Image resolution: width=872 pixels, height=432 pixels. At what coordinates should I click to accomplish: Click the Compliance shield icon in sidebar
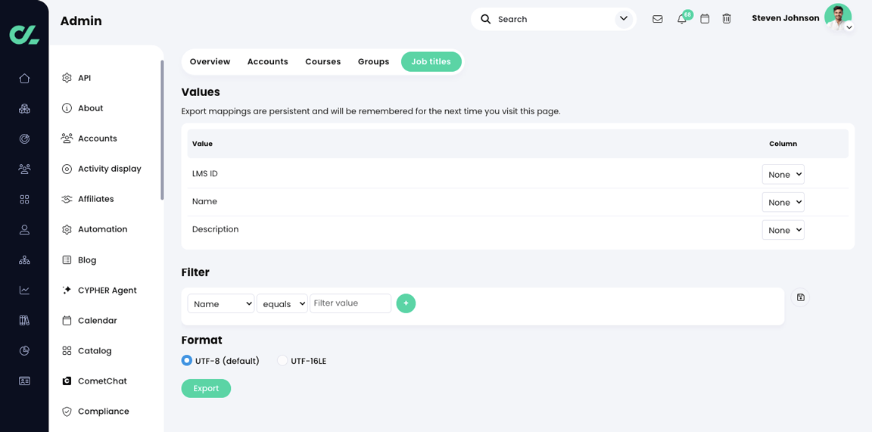pos(67,412)
